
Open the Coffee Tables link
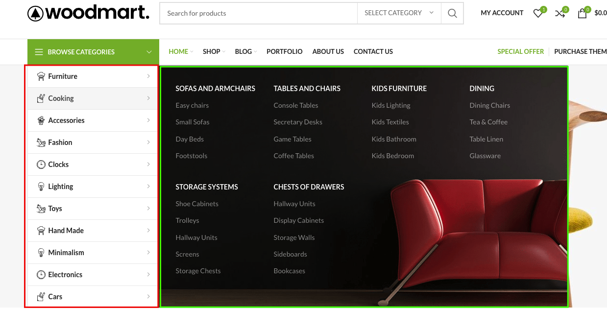294,156
